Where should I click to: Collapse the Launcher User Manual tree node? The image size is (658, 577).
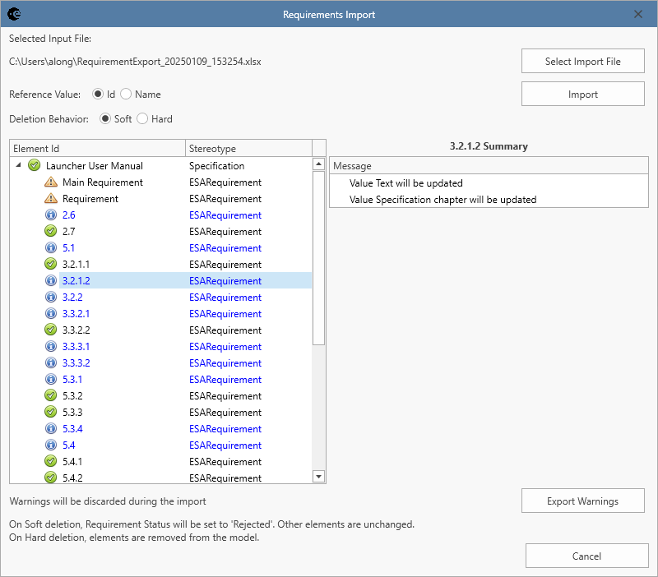(18, 165)
